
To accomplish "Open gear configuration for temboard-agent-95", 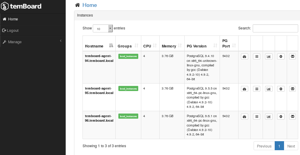I will pyautogui.click(x=281, y=89).
